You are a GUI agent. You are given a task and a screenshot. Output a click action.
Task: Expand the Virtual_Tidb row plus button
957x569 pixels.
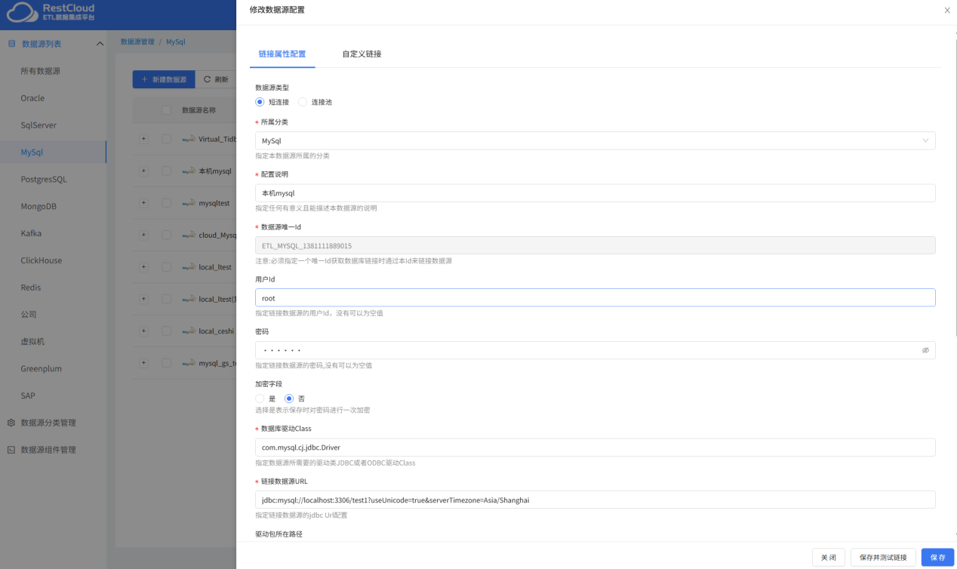click(x=144, y=139)
